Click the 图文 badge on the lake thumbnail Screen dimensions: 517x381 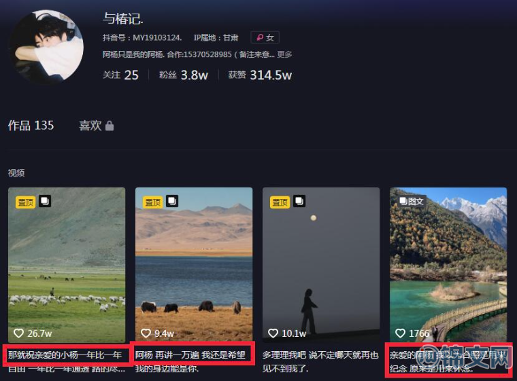point(412,201)
